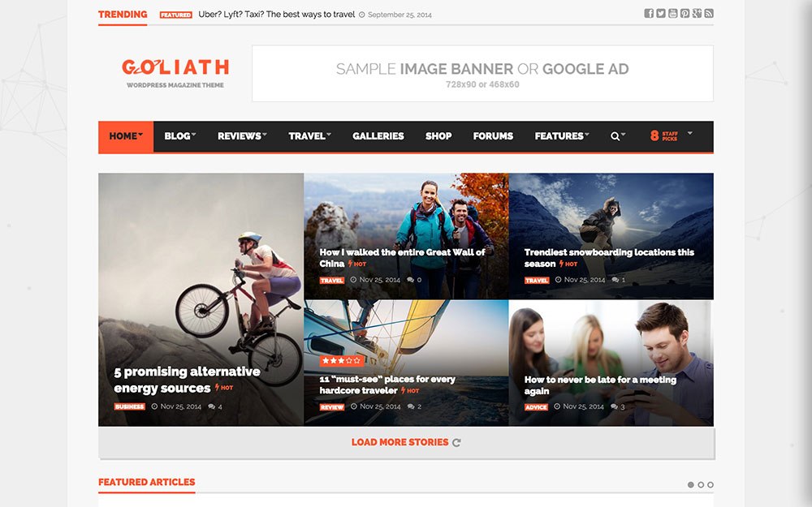812x507 pixels.
Task: Open the Shop menu item
Action: (438, 136)
